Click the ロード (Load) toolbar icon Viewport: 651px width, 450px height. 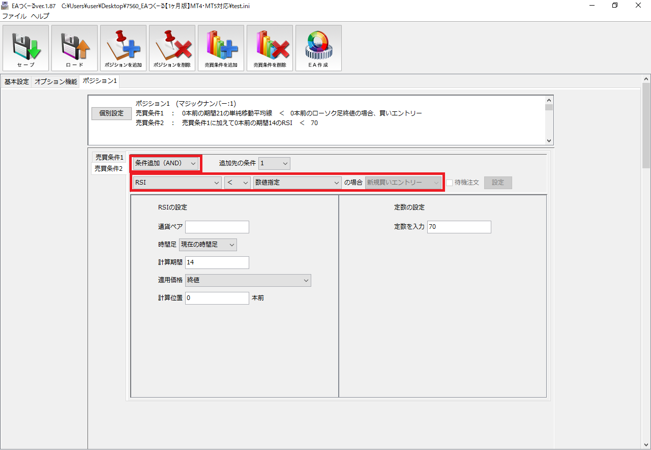[74, 48]
